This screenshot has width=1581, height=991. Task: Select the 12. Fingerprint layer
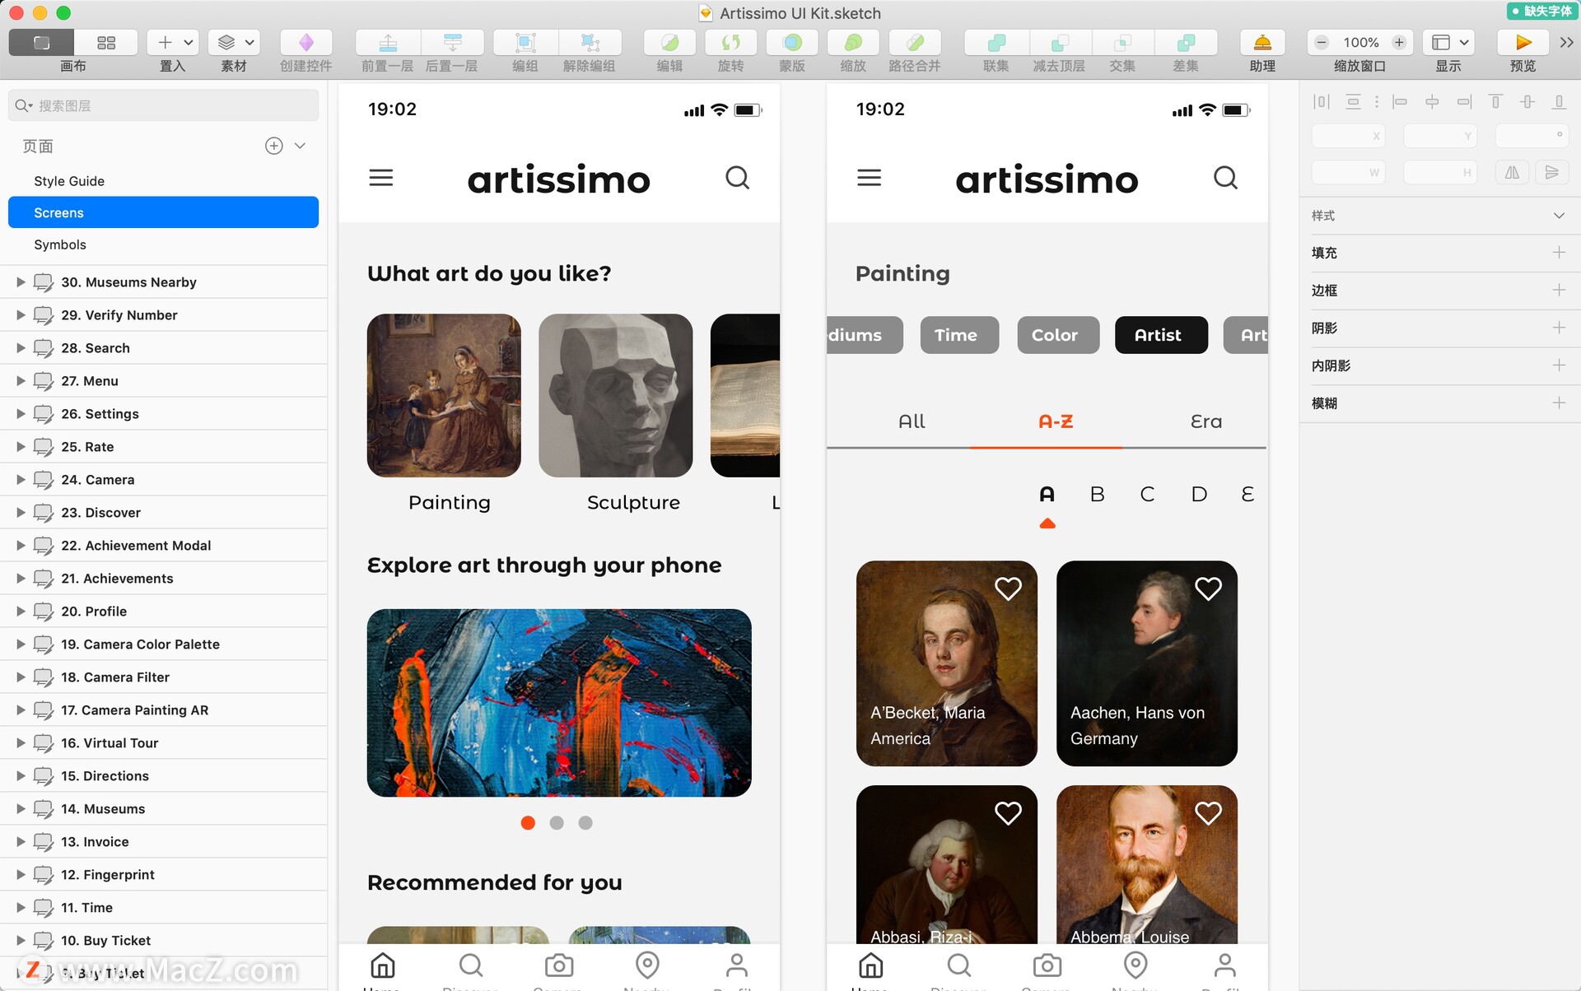click(x=163, y=874)
